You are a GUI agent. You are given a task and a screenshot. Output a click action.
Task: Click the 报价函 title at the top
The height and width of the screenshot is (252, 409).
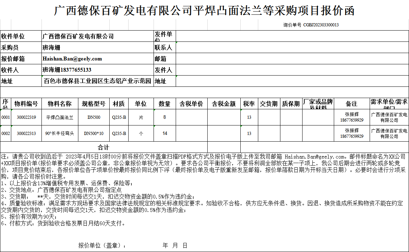204,11
